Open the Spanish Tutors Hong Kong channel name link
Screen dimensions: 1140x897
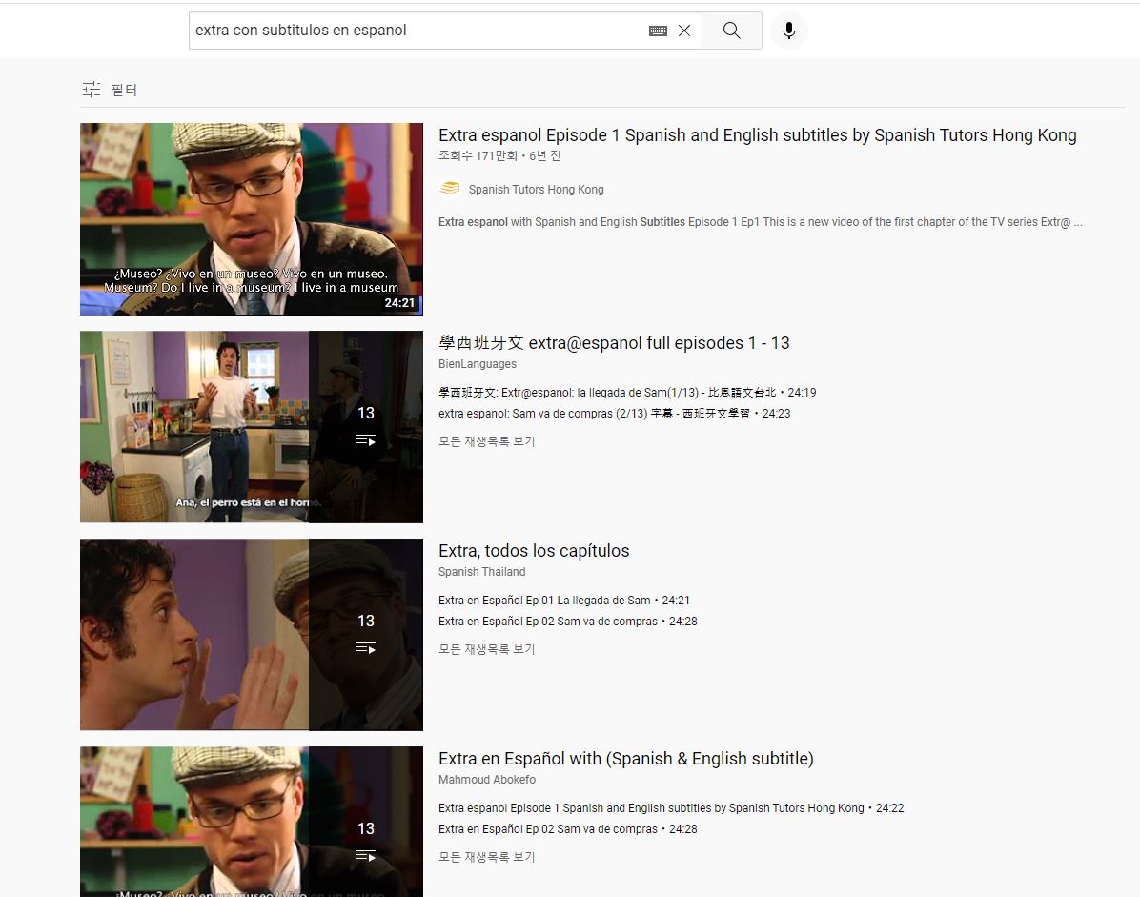click(536, 190)
